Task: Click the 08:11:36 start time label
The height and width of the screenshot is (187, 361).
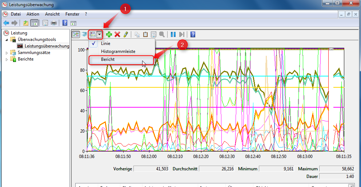Action: pos(87,157)
